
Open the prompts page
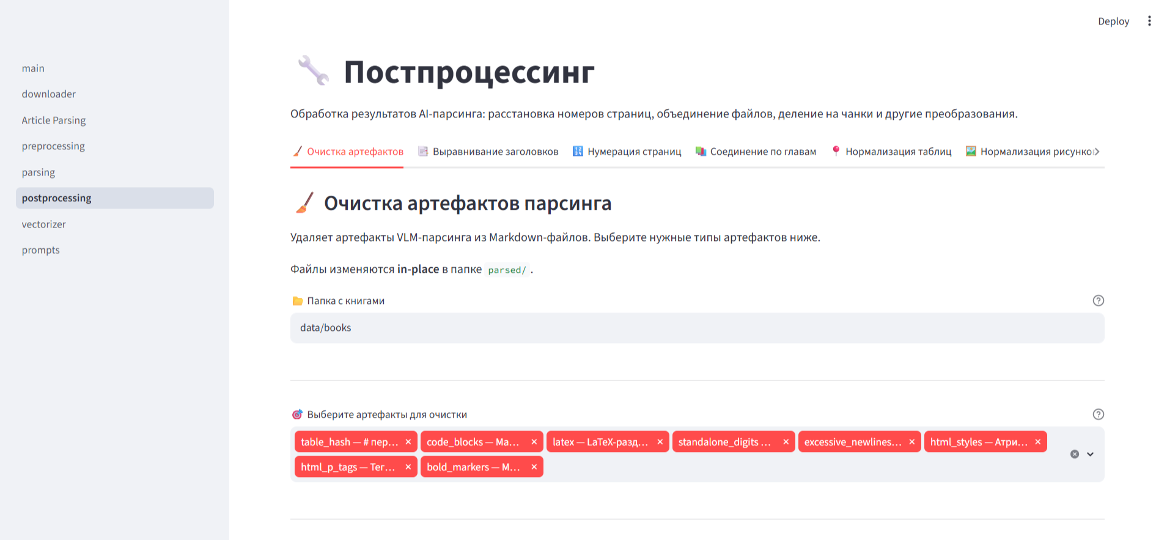[x=115, y=250]
